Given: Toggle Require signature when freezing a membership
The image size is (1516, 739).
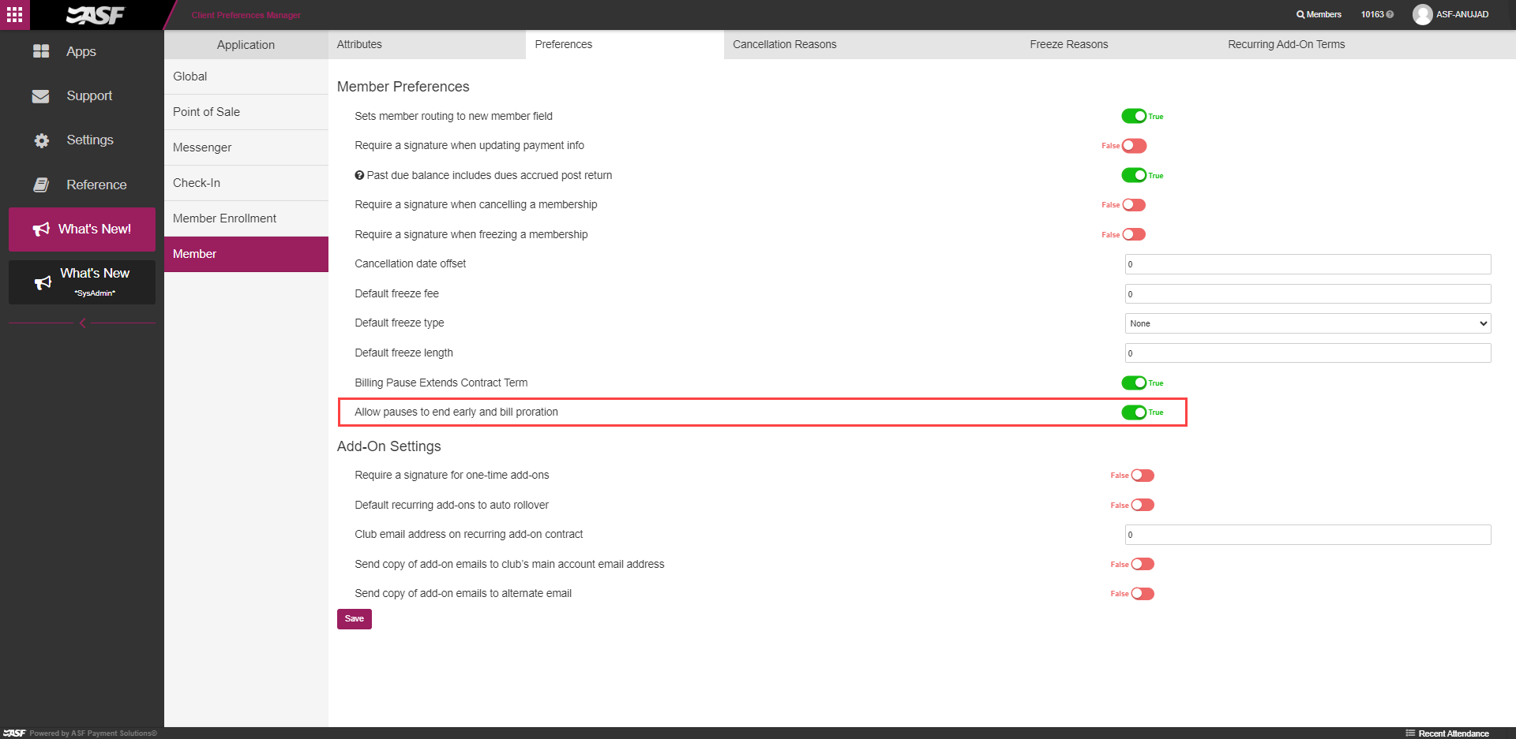Looking at the screenshot, I should point(1134,234).
